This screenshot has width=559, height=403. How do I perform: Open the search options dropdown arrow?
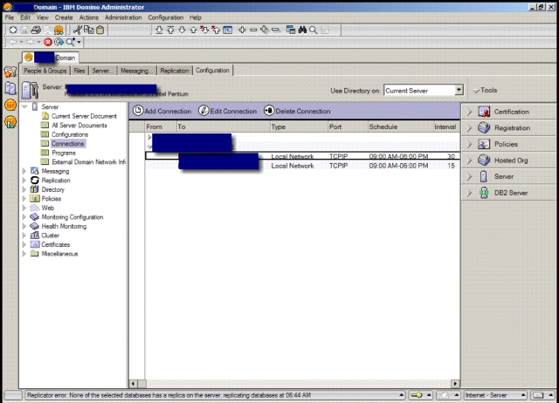point(79,42)
